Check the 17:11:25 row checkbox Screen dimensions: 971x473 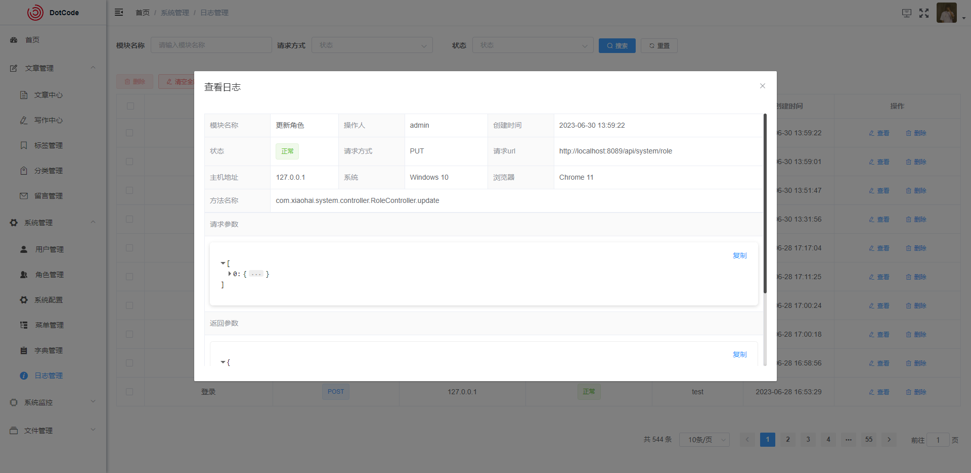[129, 277]
